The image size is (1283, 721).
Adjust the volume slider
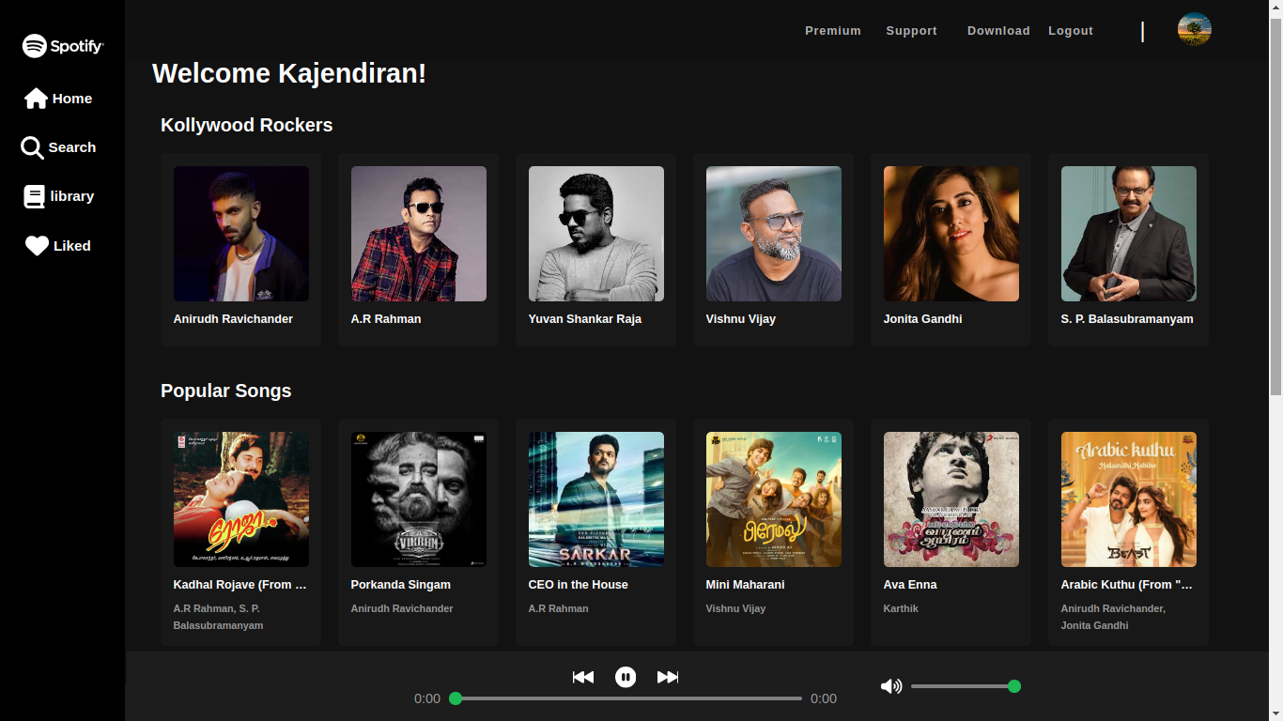coord(966,686)
